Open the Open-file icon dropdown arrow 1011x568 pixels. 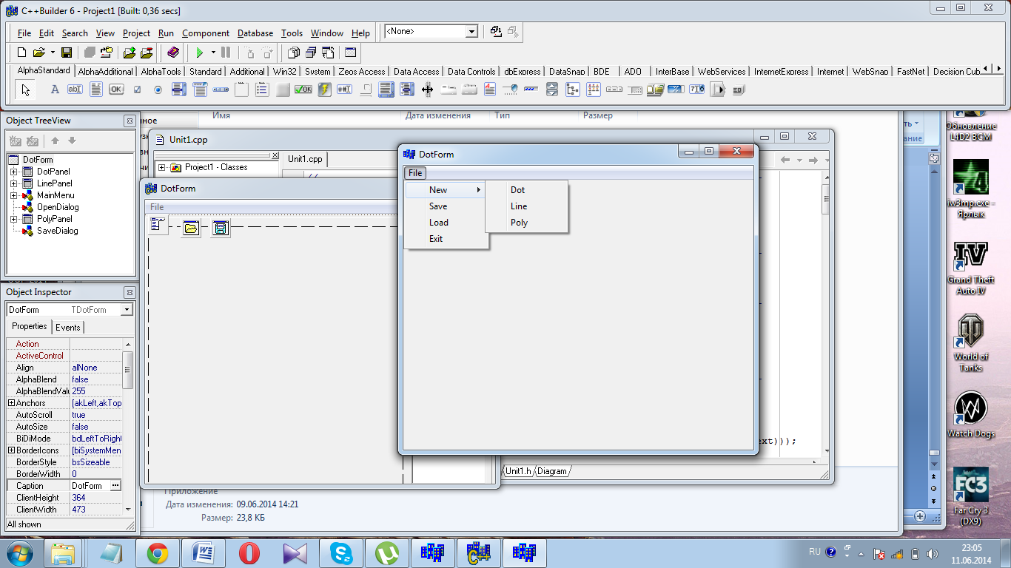[53, 53]
